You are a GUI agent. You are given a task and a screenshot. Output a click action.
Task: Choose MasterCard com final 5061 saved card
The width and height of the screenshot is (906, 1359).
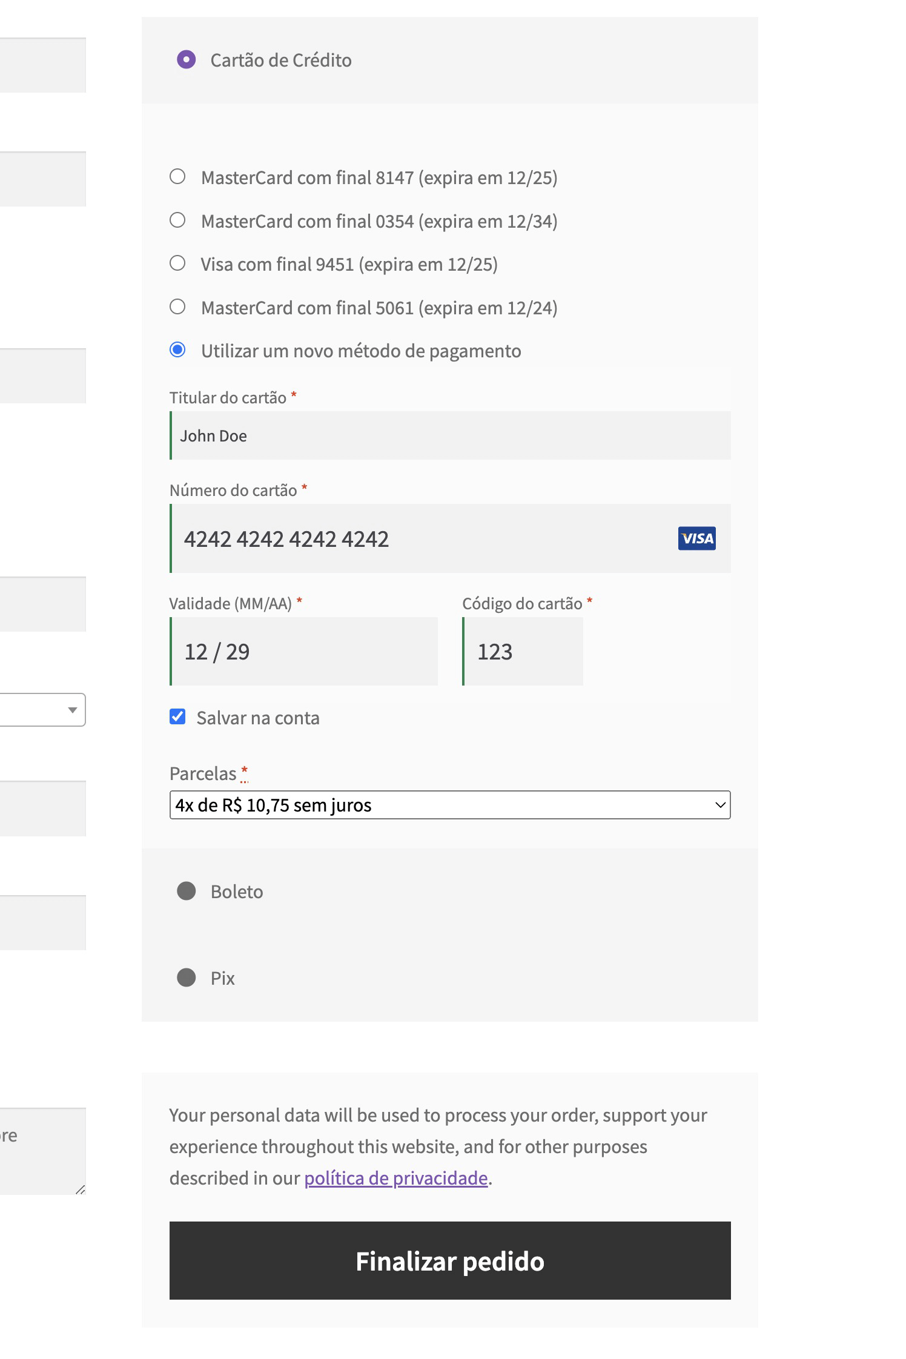coord(177,307)
